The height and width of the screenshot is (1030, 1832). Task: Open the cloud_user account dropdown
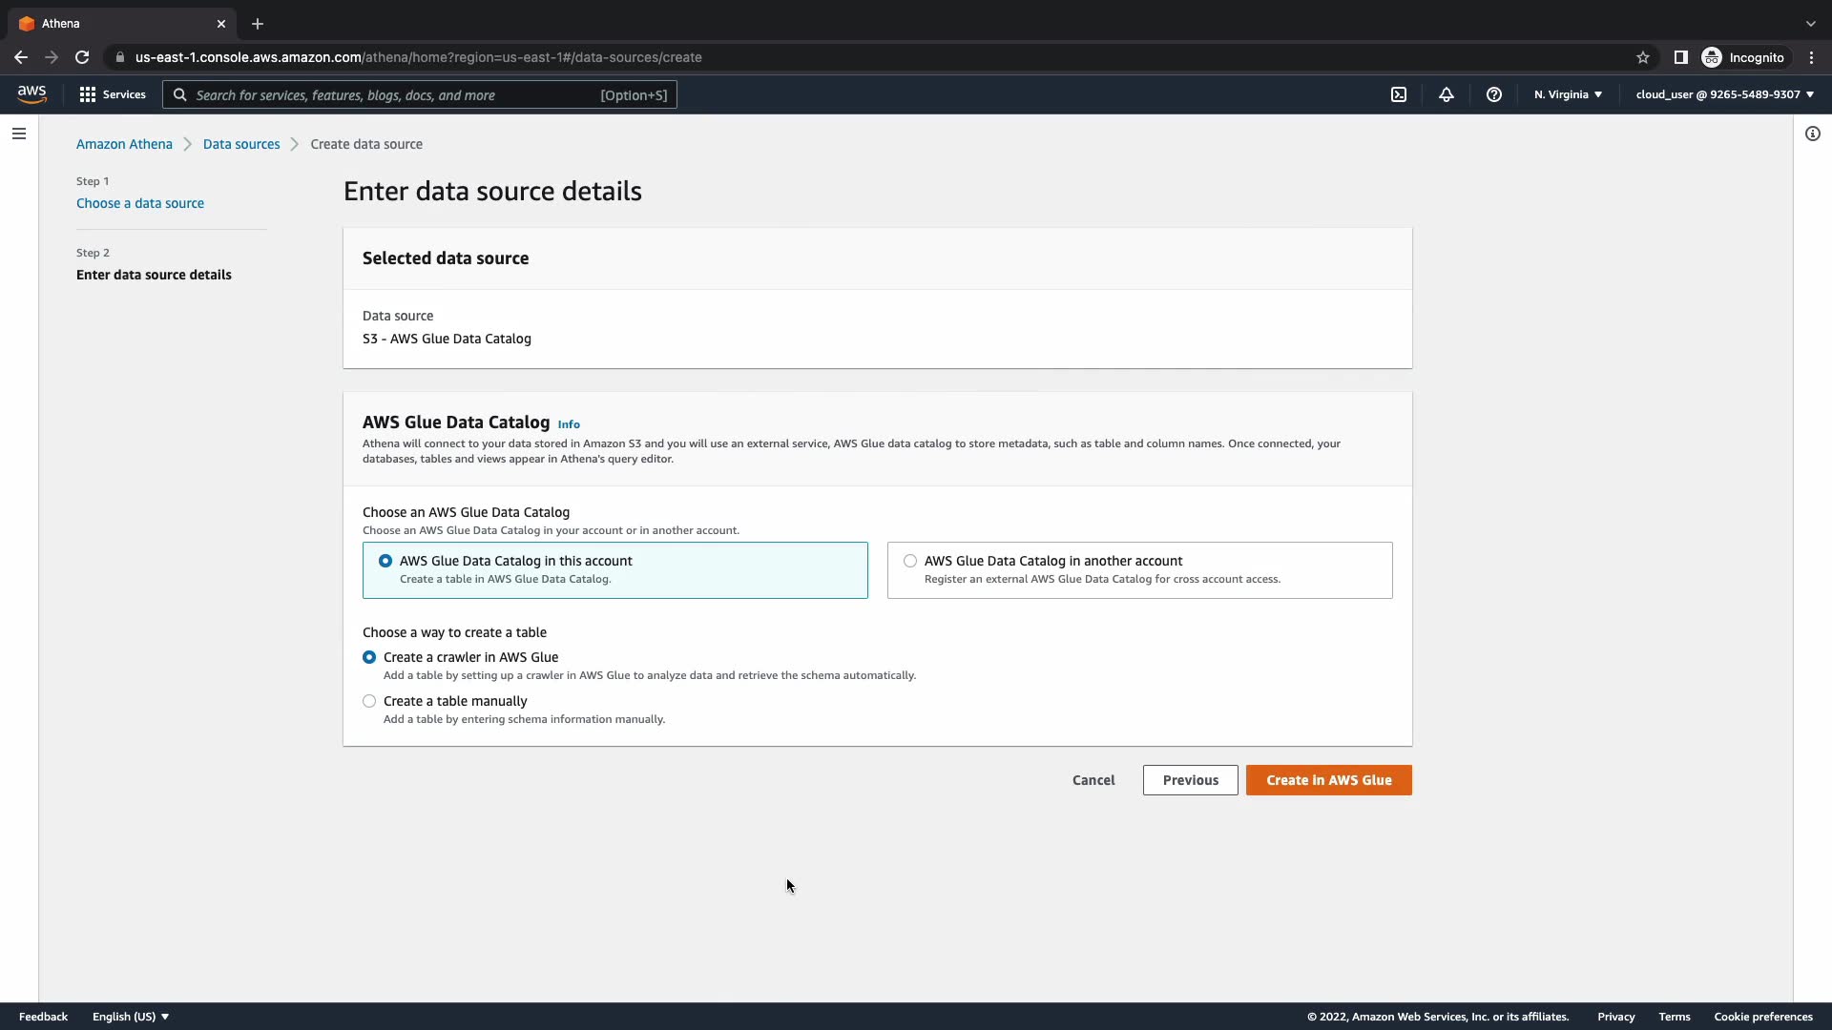1724,94
